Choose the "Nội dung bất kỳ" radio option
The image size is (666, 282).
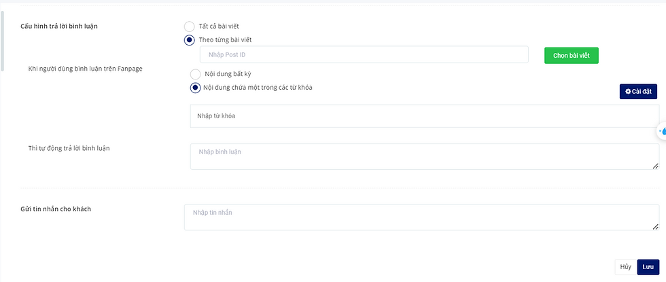pos(196,74)
